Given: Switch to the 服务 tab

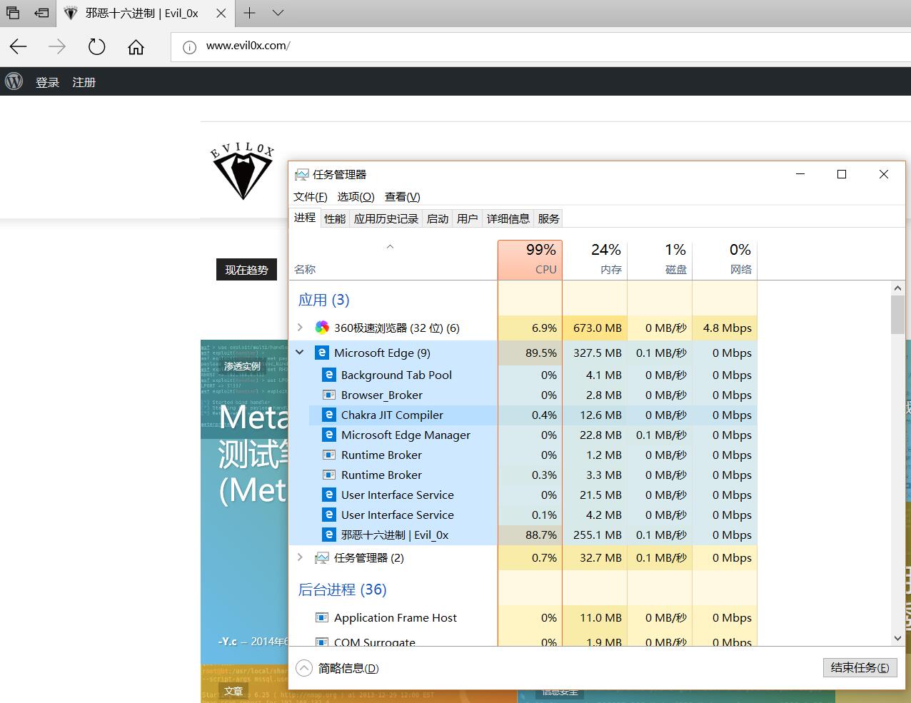Looking at the screenshot, I should click(549, 218).
